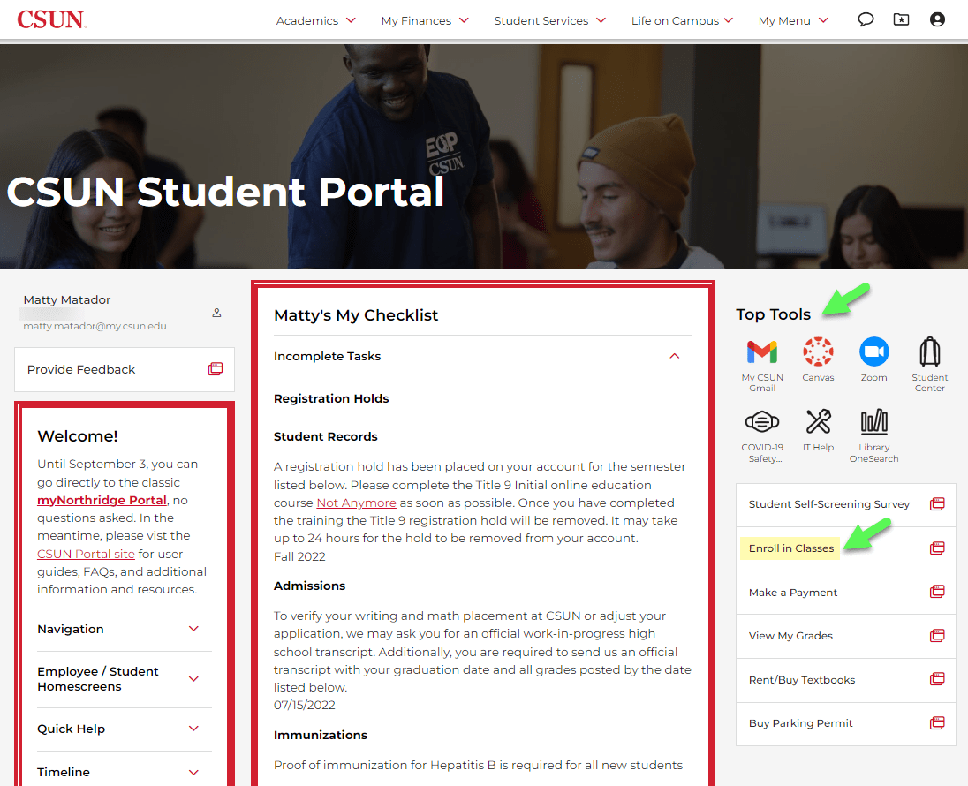The image size is (968, 786).
Task: Expand Employee / Student Homescreens section
Action: pyautogui.click(x=124, y=679)
